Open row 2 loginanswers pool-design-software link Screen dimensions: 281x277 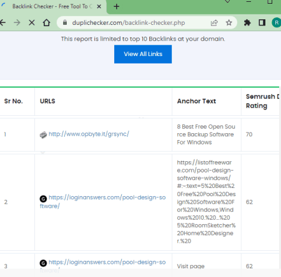[102, 202]
